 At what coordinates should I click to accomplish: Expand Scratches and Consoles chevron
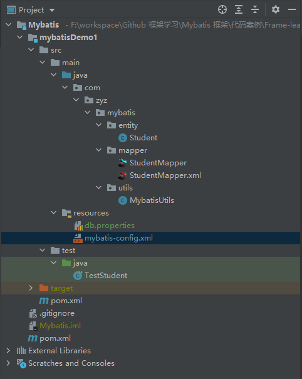click(8, 363)
